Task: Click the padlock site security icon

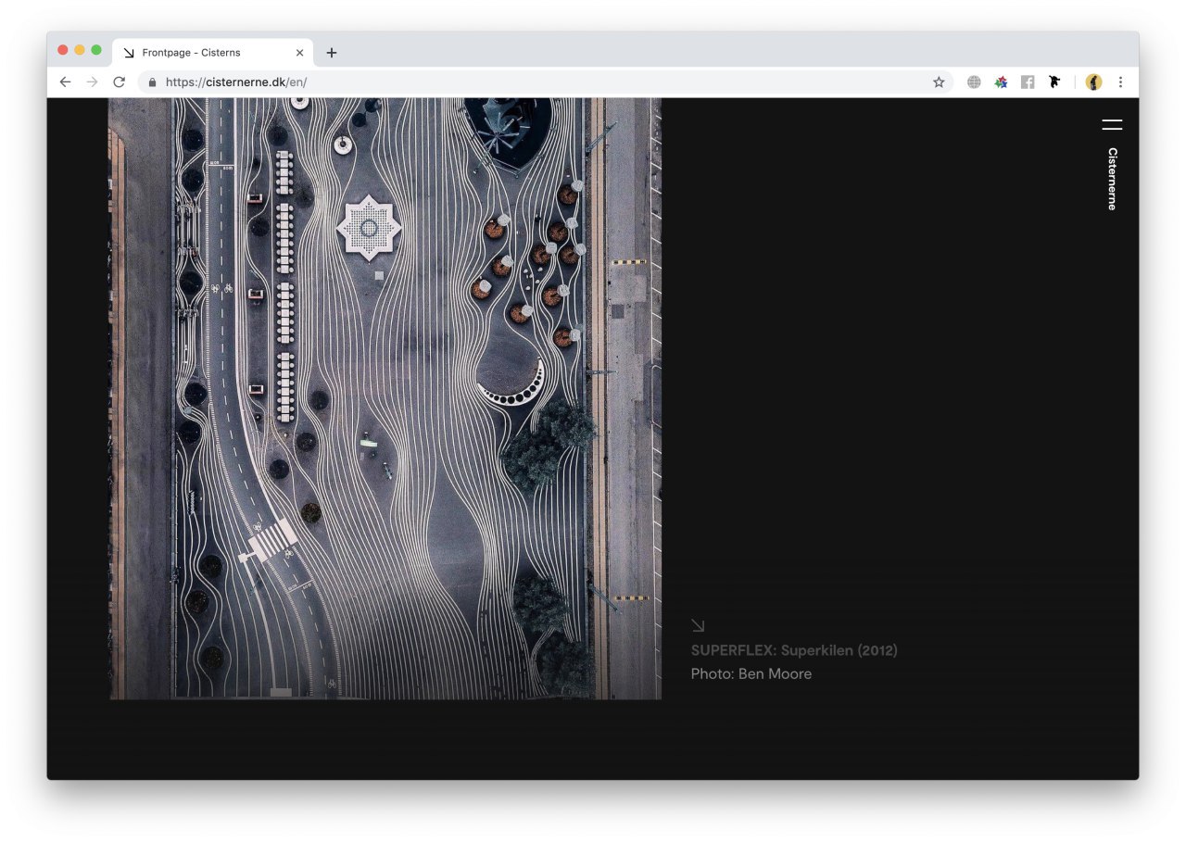Action: 153,82
